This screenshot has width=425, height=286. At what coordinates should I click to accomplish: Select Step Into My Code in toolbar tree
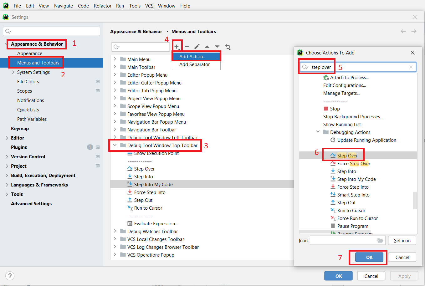pyautogui.click(x=153, y=185)
